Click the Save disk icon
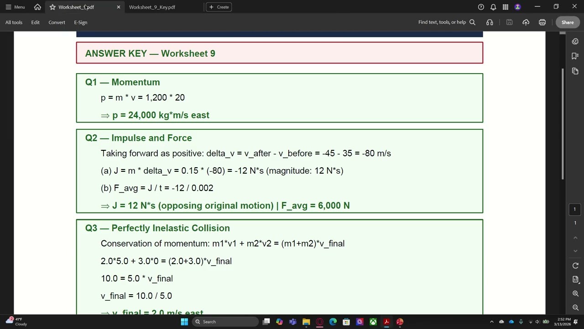 [509, 22]
